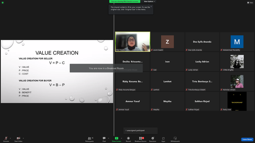Click the V = B – P formula
This screenshot has width=255, height=143.
(57, 85)
